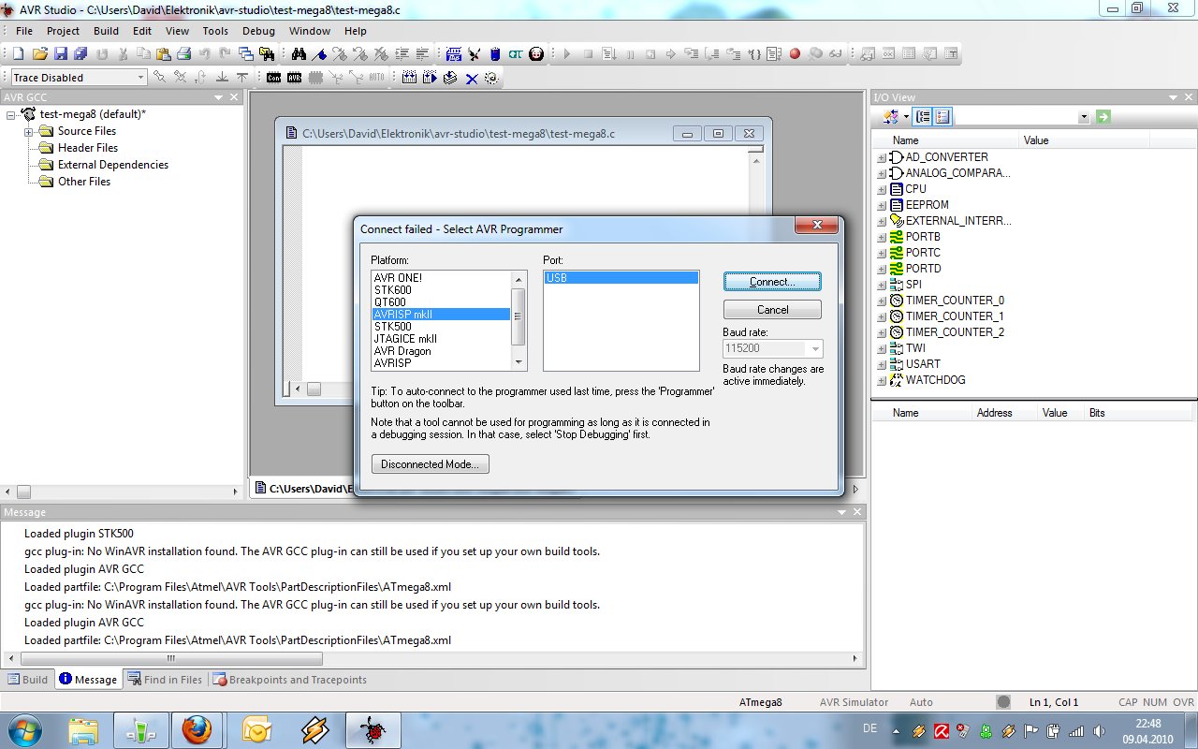Viewport: 1198px width, 749px height.
Task: Open Find in Files from the top toolbar
Action: [x=267, y=53]
